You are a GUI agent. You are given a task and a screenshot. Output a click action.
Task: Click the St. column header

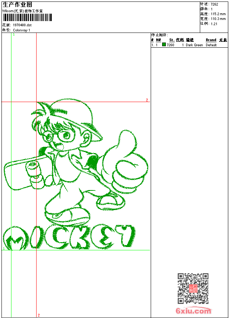[172, 40]
